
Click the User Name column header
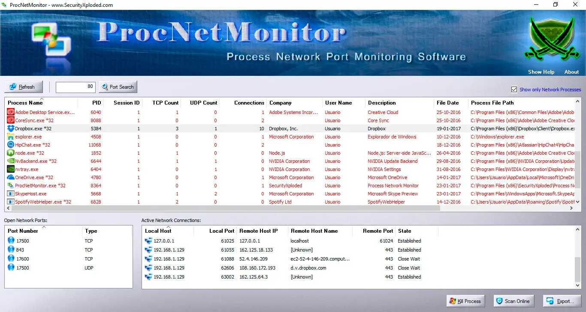[344, 103]
